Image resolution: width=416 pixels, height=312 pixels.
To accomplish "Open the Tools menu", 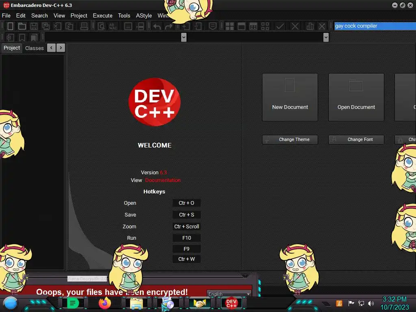I will pos(124,16).
